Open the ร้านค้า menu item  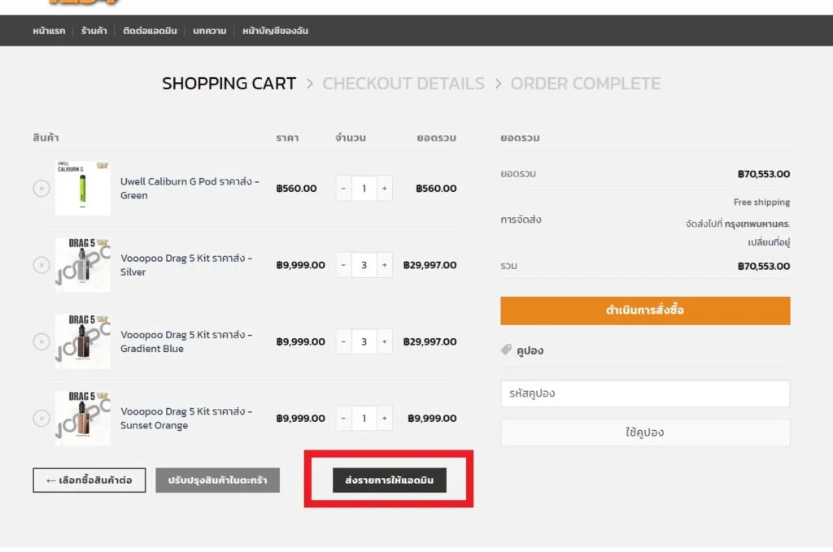tap(94, 31)
